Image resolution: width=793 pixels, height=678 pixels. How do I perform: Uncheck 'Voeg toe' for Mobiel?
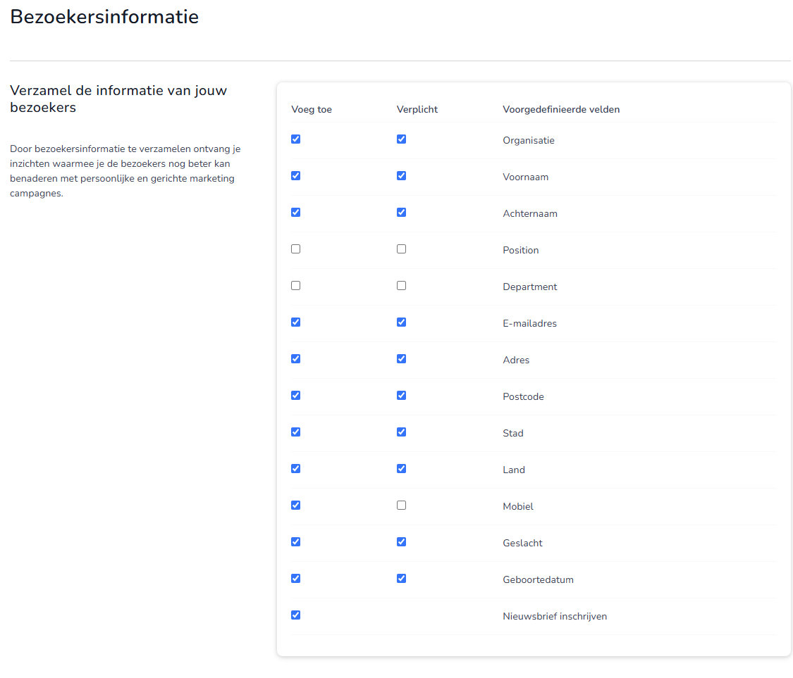coord(295,506)
